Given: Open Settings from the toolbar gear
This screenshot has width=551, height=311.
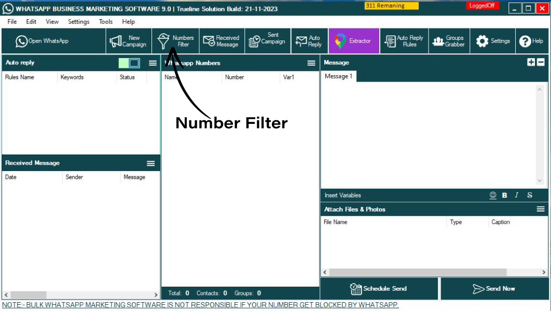Looking at the screenshot, I should coord(493,41).
